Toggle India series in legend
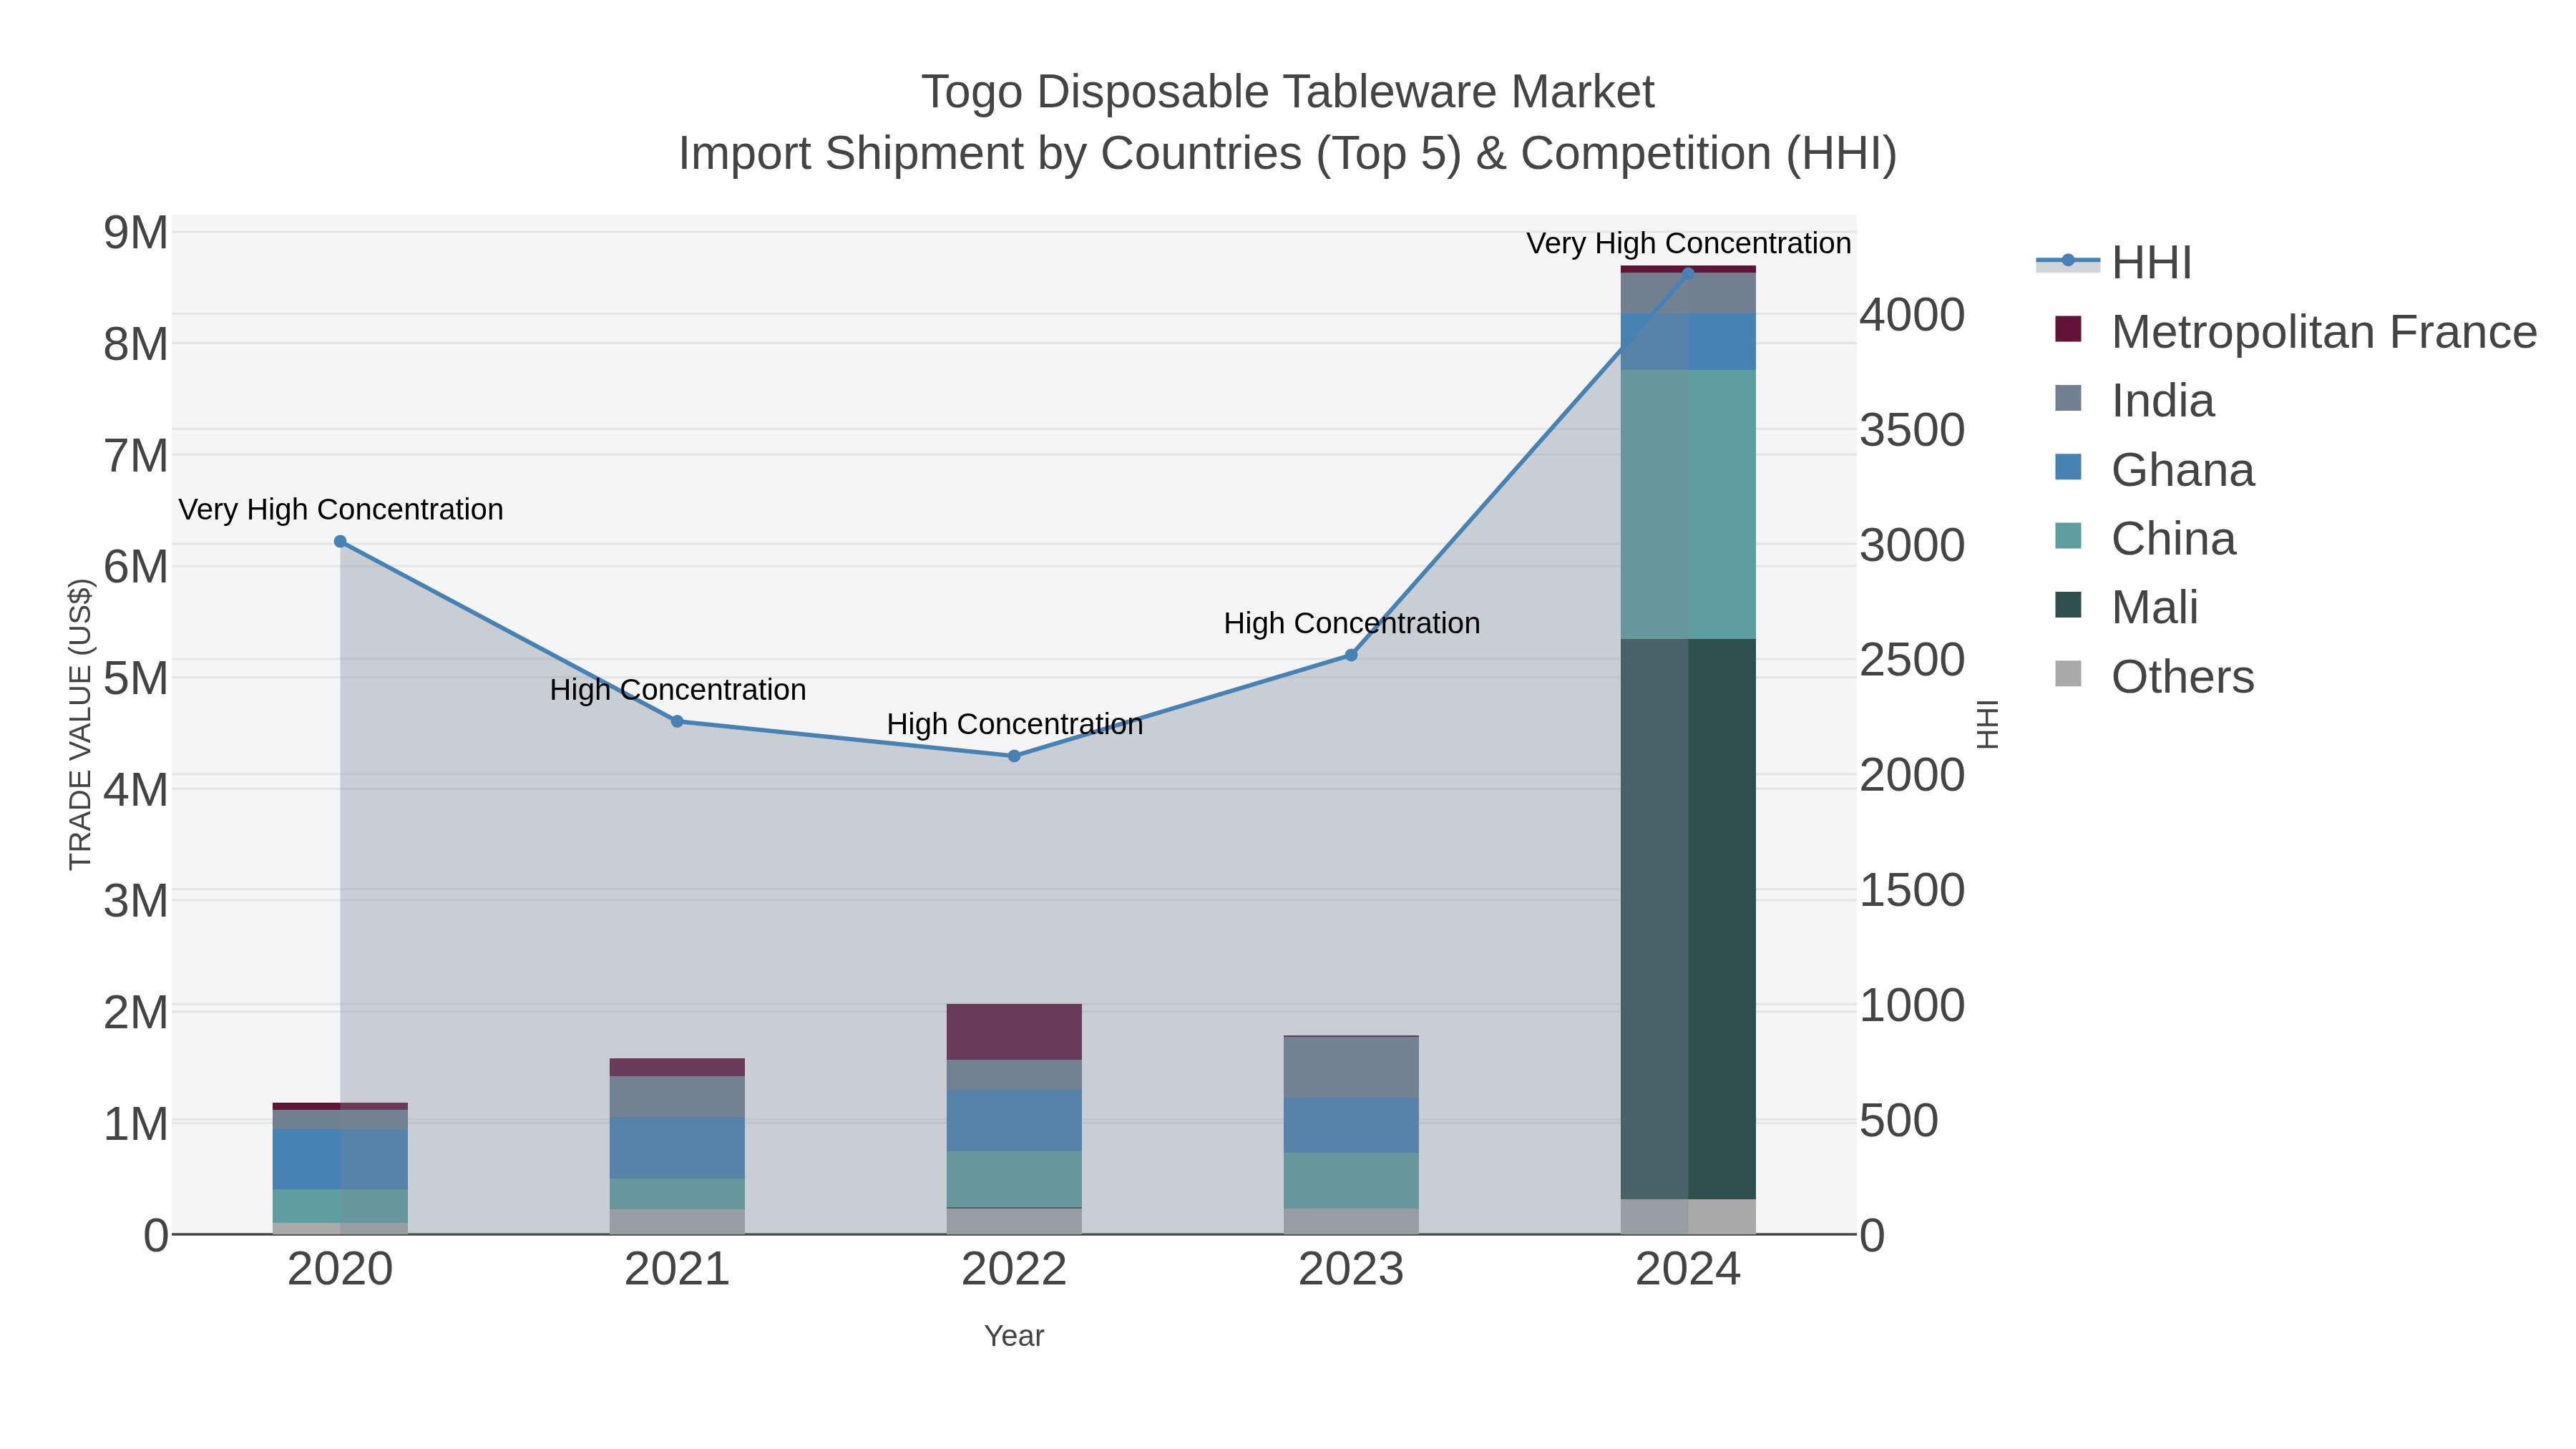The height and width of the screenshot is (1449, 2576). coord(2134,401)
